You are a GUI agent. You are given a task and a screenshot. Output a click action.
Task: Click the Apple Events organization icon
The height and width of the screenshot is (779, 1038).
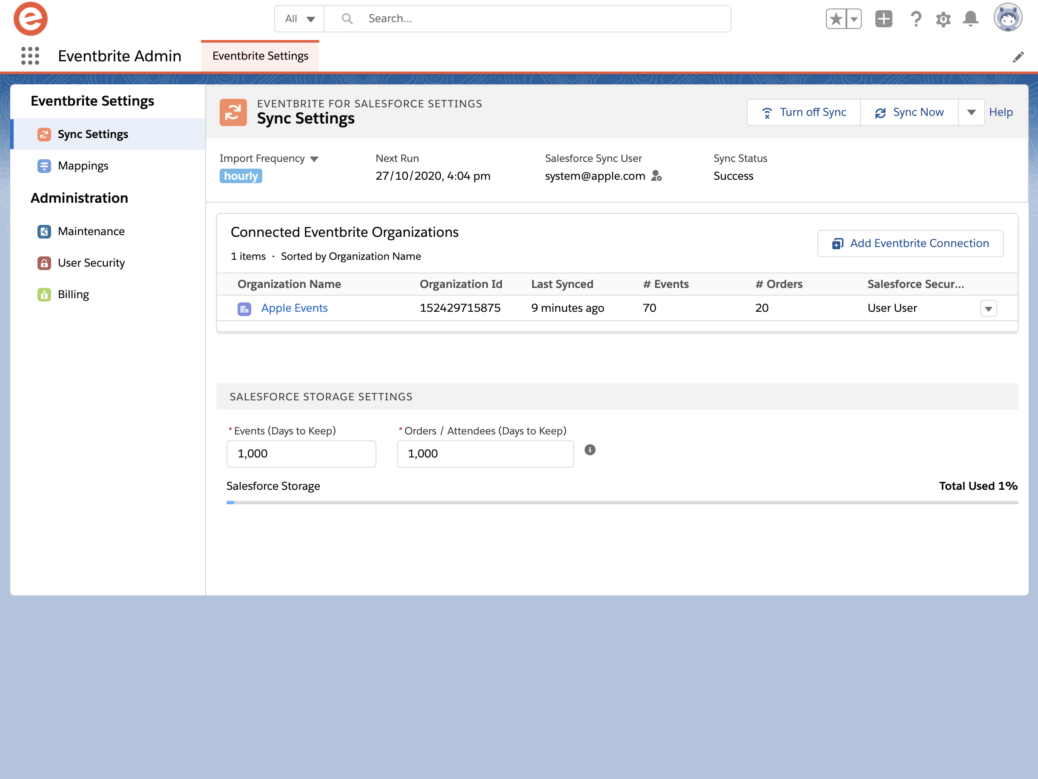tap(244, 308)
